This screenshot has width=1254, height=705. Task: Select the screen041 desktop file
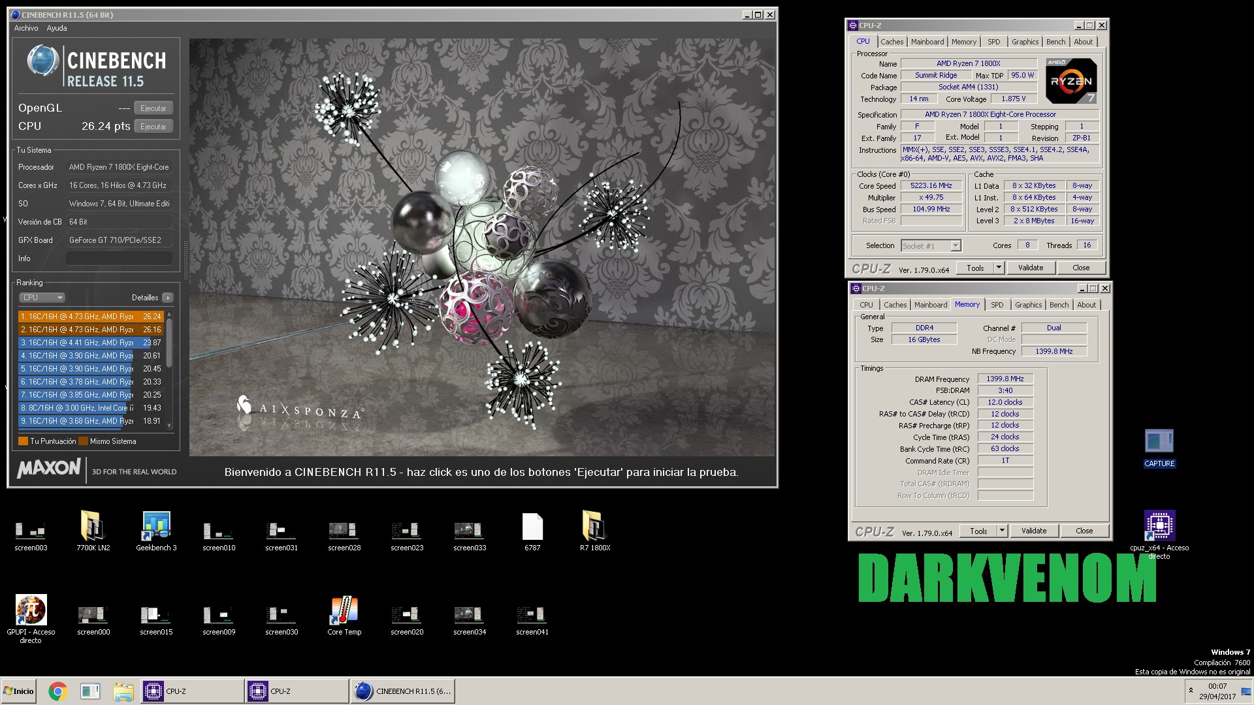pyautogui.click(x=532, y=619)
